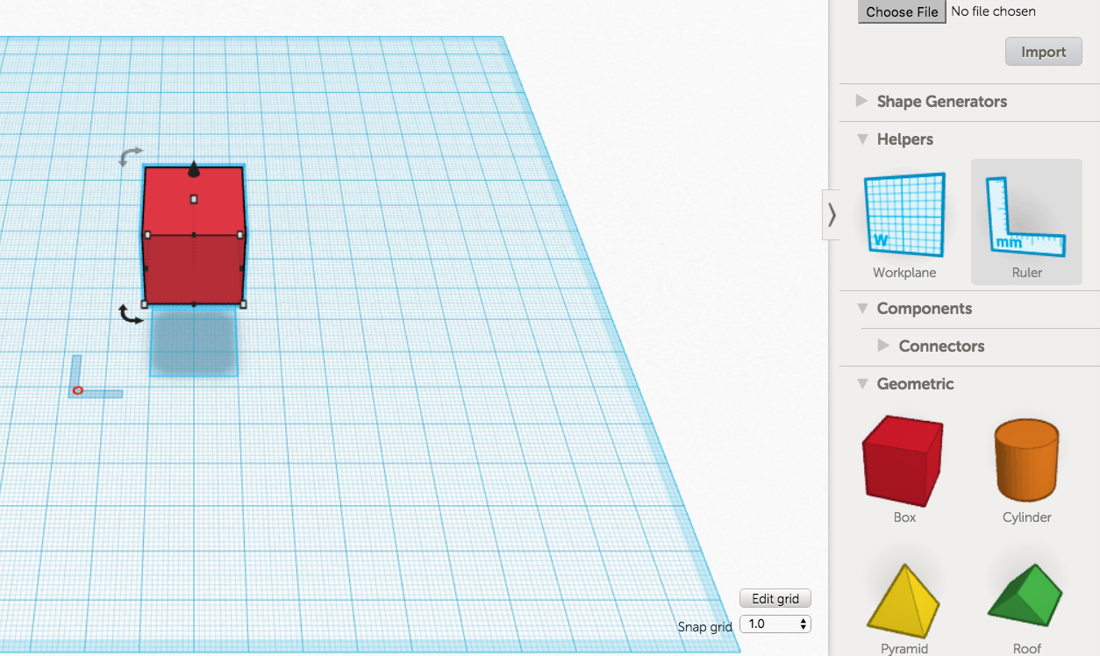
Task: Click the Choose File button
Action: [902, 12]
